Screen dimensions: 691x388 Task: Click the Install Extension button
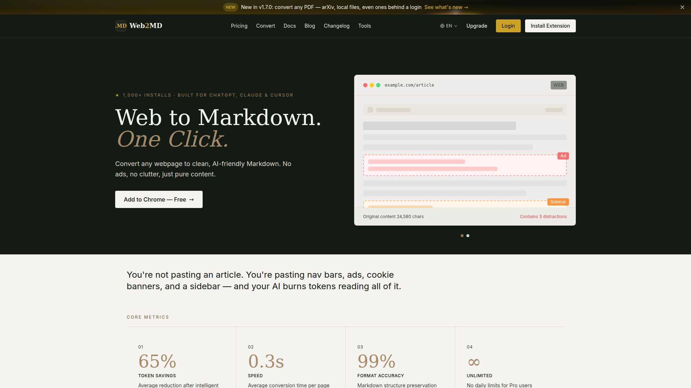coord(550,26)
